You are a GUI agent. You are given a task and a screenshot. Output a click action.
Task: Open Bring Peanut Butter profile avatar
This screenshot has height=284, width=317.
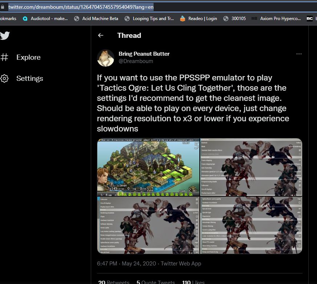[x=106, y=58]
